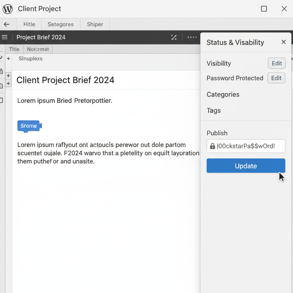Close the Status & Visability panel
The height and width of the screenshot is (293, 293).
pos(283,42)
